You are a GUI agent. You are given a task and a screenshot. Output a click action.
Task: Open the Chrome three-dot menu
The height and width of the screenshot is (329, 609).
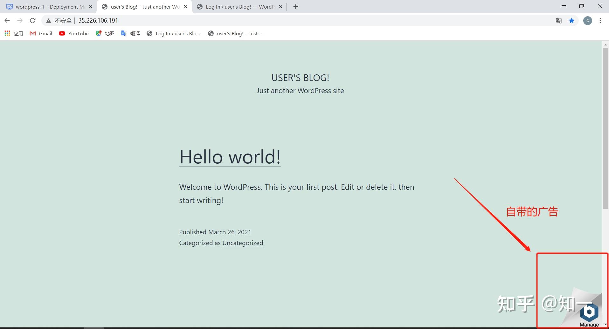tap(600, 21)
